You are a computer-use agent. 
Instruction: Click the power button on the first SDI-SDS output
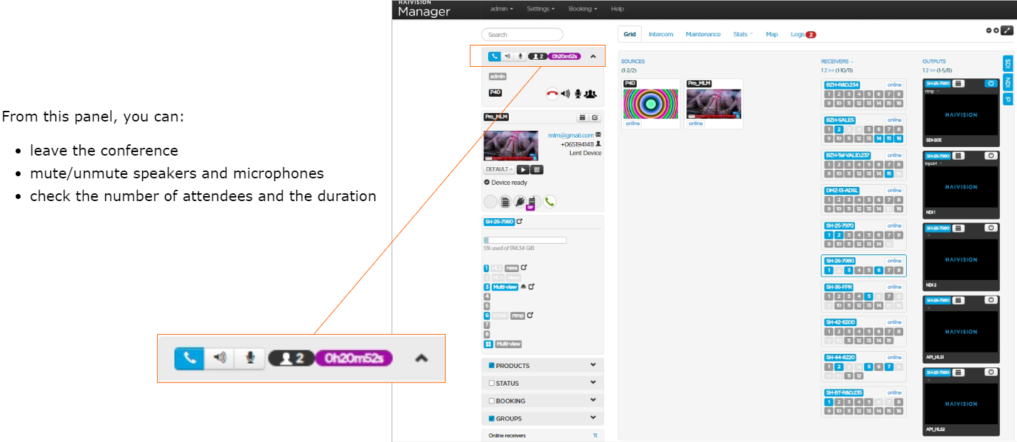tap(991, 84)
